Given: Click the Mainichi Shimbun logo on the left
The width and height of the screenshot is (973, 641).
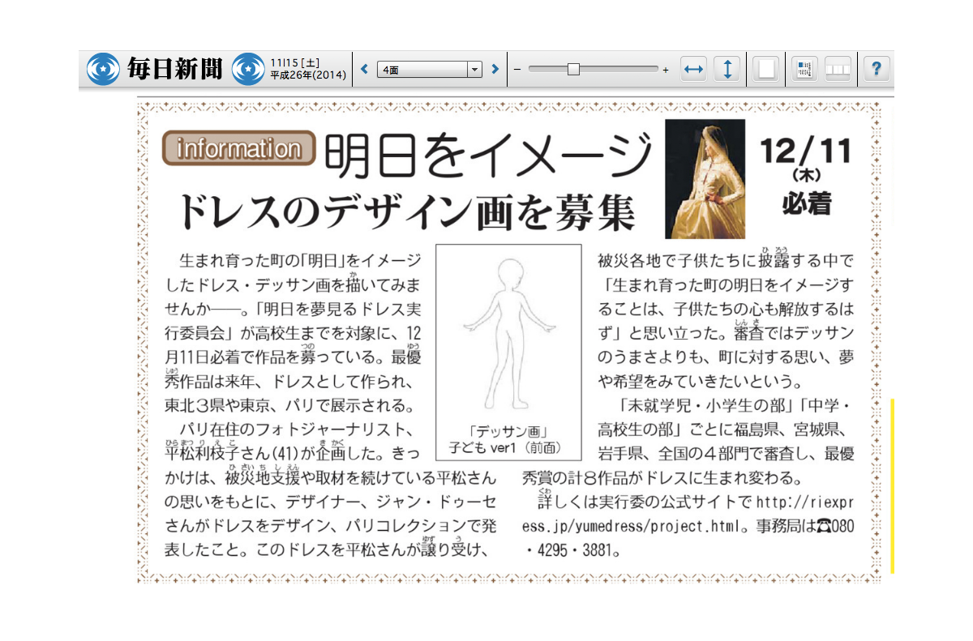Looking at the screenshot, I should coord(154,70).
